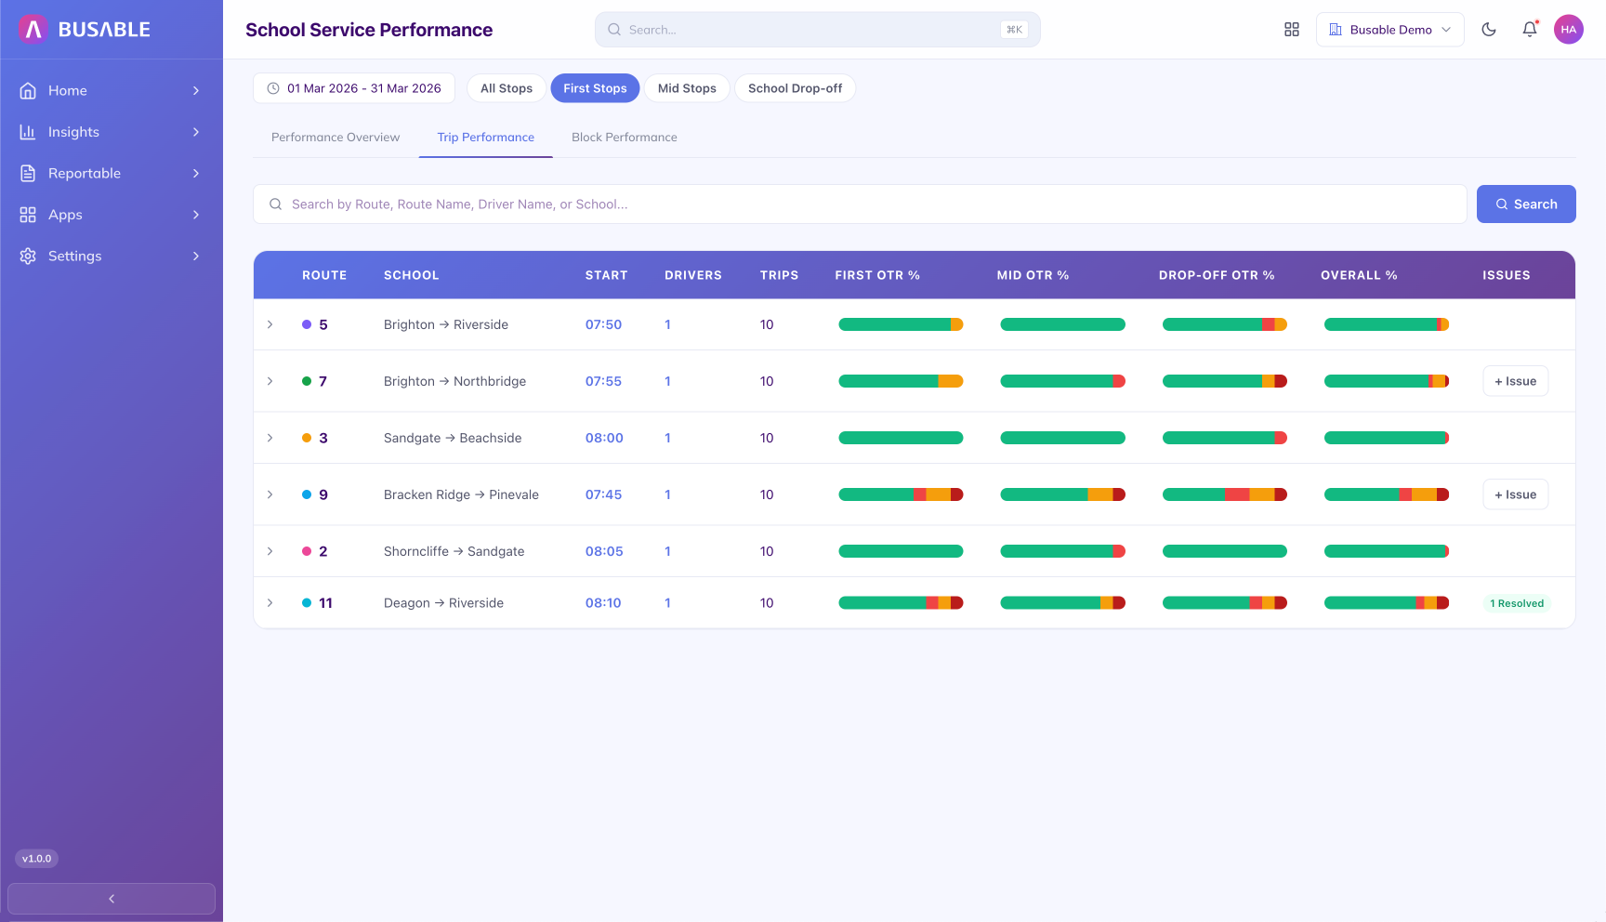Click the magnifier icon in route search field
Image resolution: width=1606 pixels, height=922 pixels.
click(x=276, y=204)
